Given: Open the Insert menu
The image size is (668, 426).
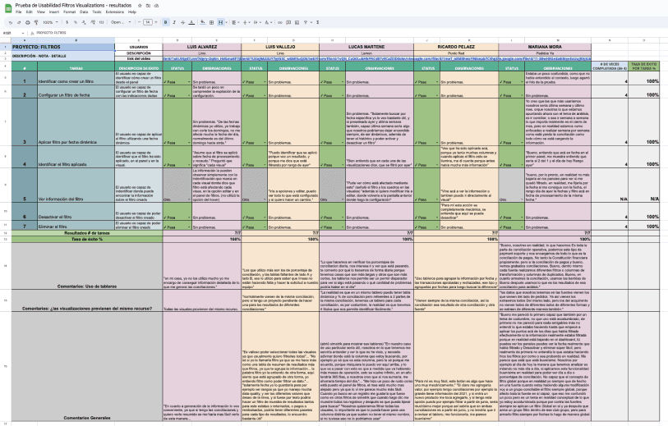Looking at the screenshot, I should click(54, 12).
